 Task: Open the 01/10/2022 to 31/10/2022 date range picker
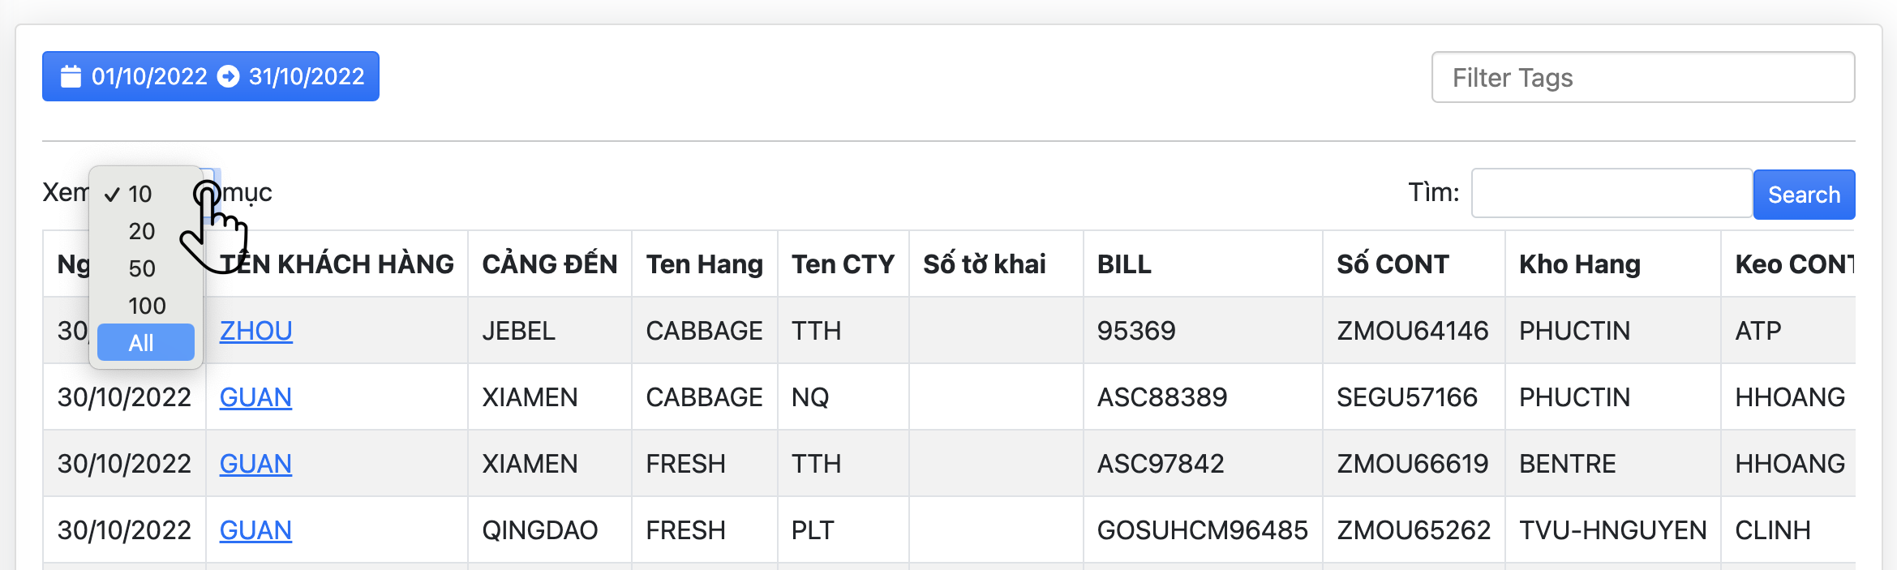210,76
